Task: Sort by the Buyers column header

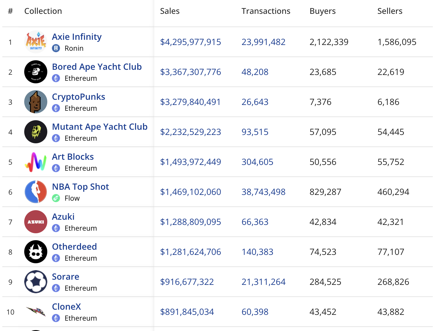Action: 322,11
